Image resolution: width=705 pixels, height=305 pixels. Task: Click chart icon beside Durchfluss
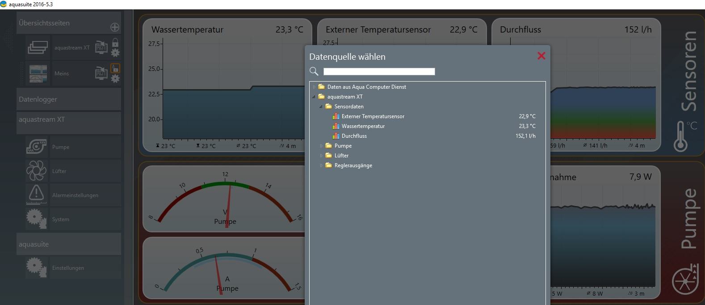click(x=336, y=136)
